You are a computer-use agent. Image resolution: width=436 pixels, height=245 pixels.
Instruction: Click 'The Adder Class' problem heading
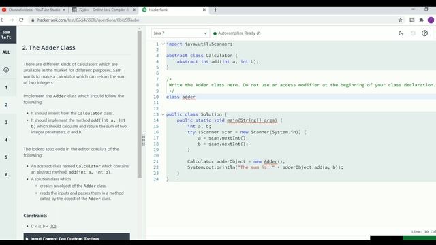[48, 48]
